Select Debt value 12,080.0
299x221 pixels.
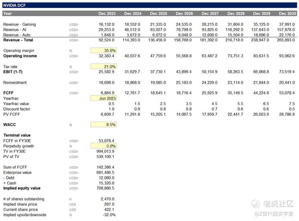click(107, 178)
